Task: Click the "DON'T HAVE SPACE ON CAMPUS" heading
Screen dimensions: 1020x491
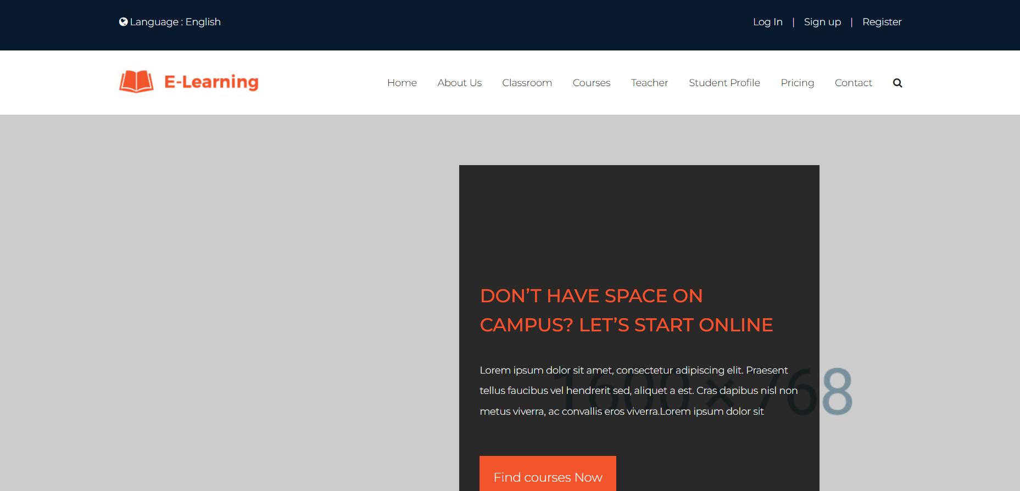Action: (x=626, y=311)
